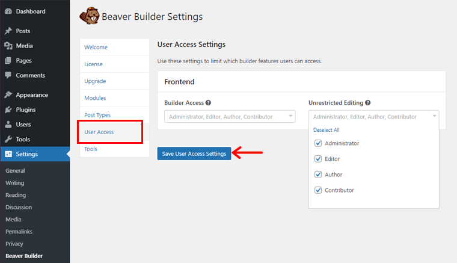Screen dimensions: 457x263
Task: Disable the Contributor checkbox
Action: click(x=318, y=190)
